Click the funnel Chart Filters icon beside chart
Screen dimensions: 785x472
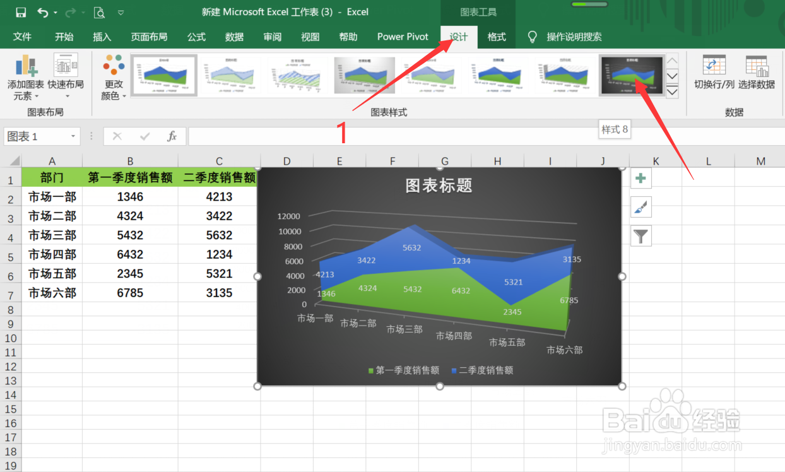click(x=640, y=236)
